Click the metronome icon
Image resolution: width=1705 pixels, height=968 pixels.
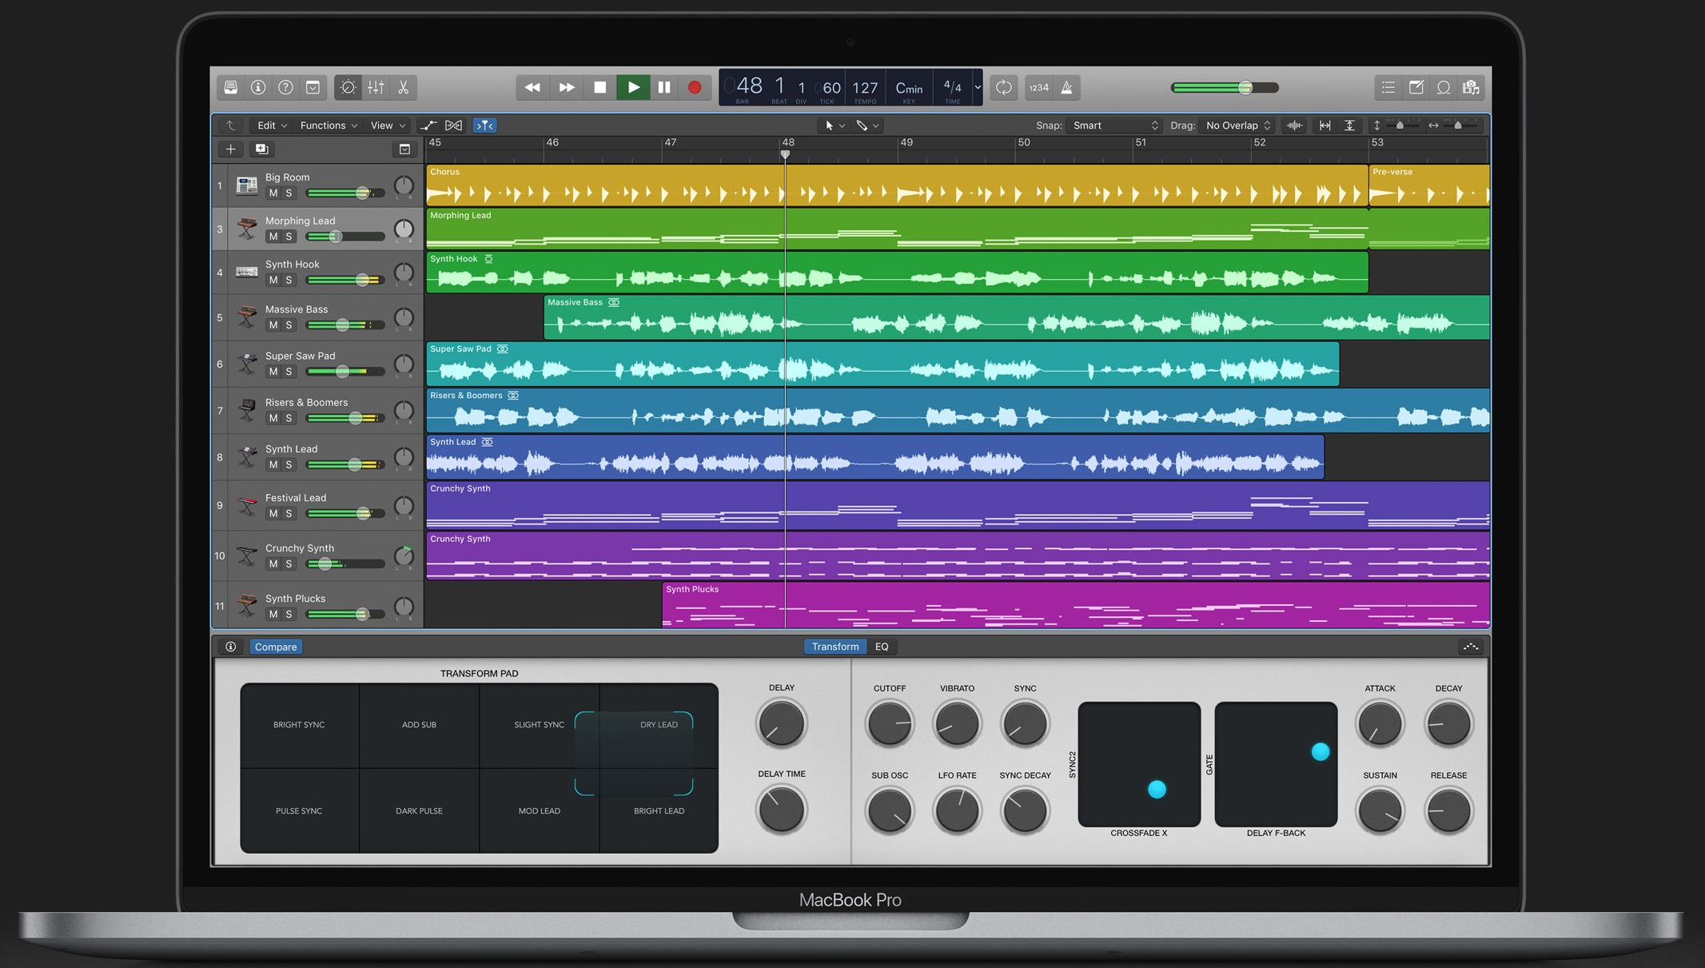[x=1069, y=87]
